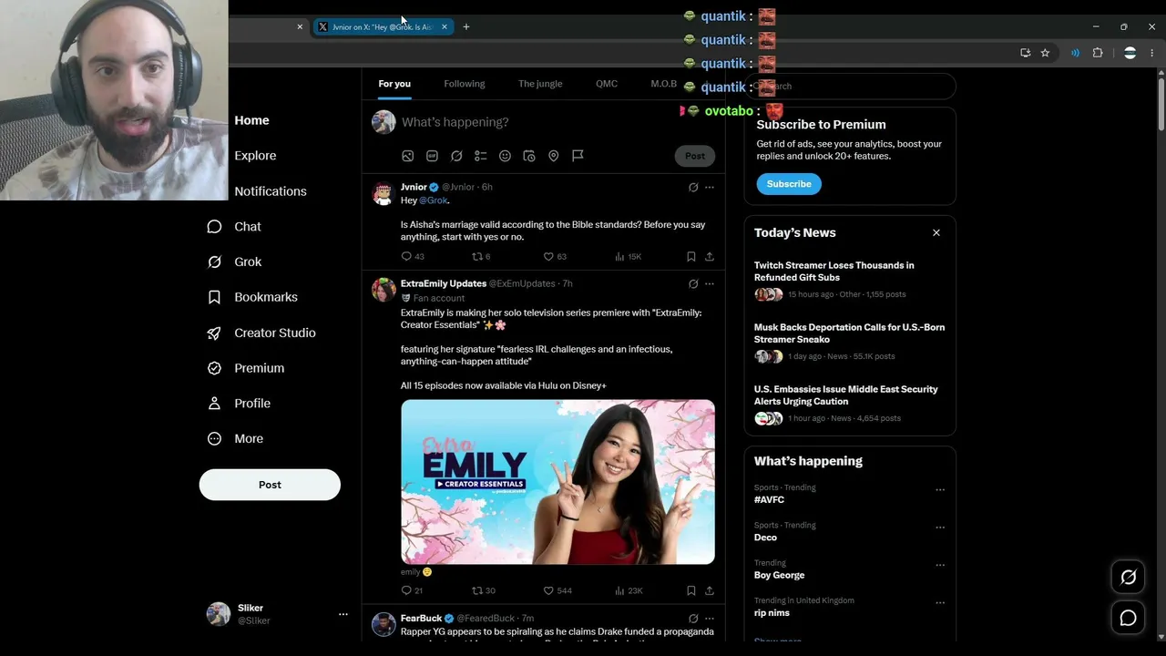Screen dimensions: 1166x656
Task: Go to Home in the sidebar
Action: [251, 120]
